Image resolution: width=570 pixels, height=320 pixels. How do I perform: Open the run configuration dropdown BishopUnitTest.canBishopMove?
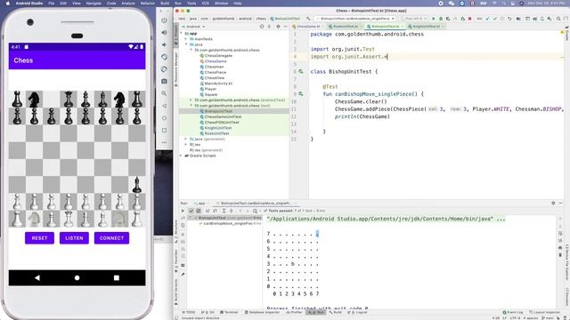pyautogui.click(x=354, y=19)
